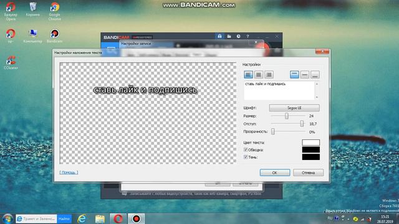Close the Настройки записи dialog
399x224 pixels.
pos(256,42)
